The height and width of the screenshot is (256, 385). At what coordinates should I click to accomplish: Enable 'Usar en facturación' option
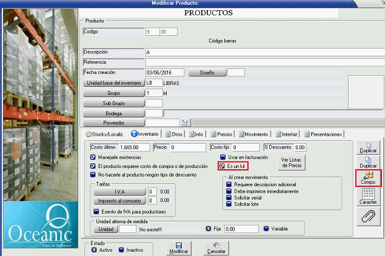(x=223, y=157)
